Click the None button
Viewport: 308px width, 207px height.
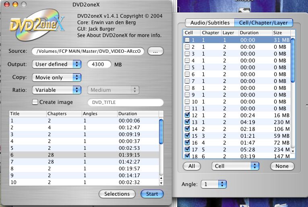coord(282,166)
